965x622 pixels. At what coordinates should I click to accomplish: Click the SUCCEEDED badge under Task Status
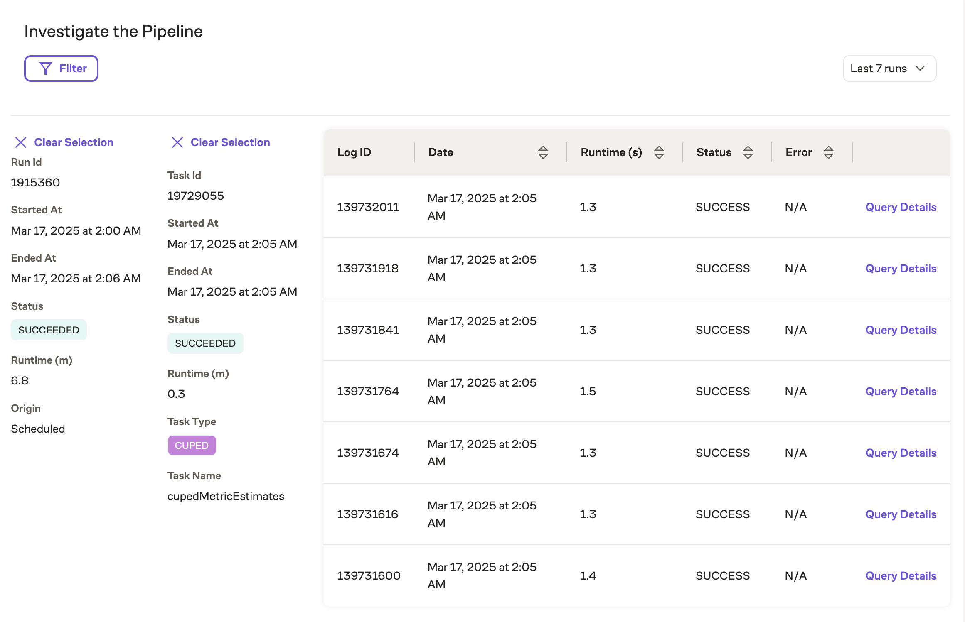(x=205, y=343)
